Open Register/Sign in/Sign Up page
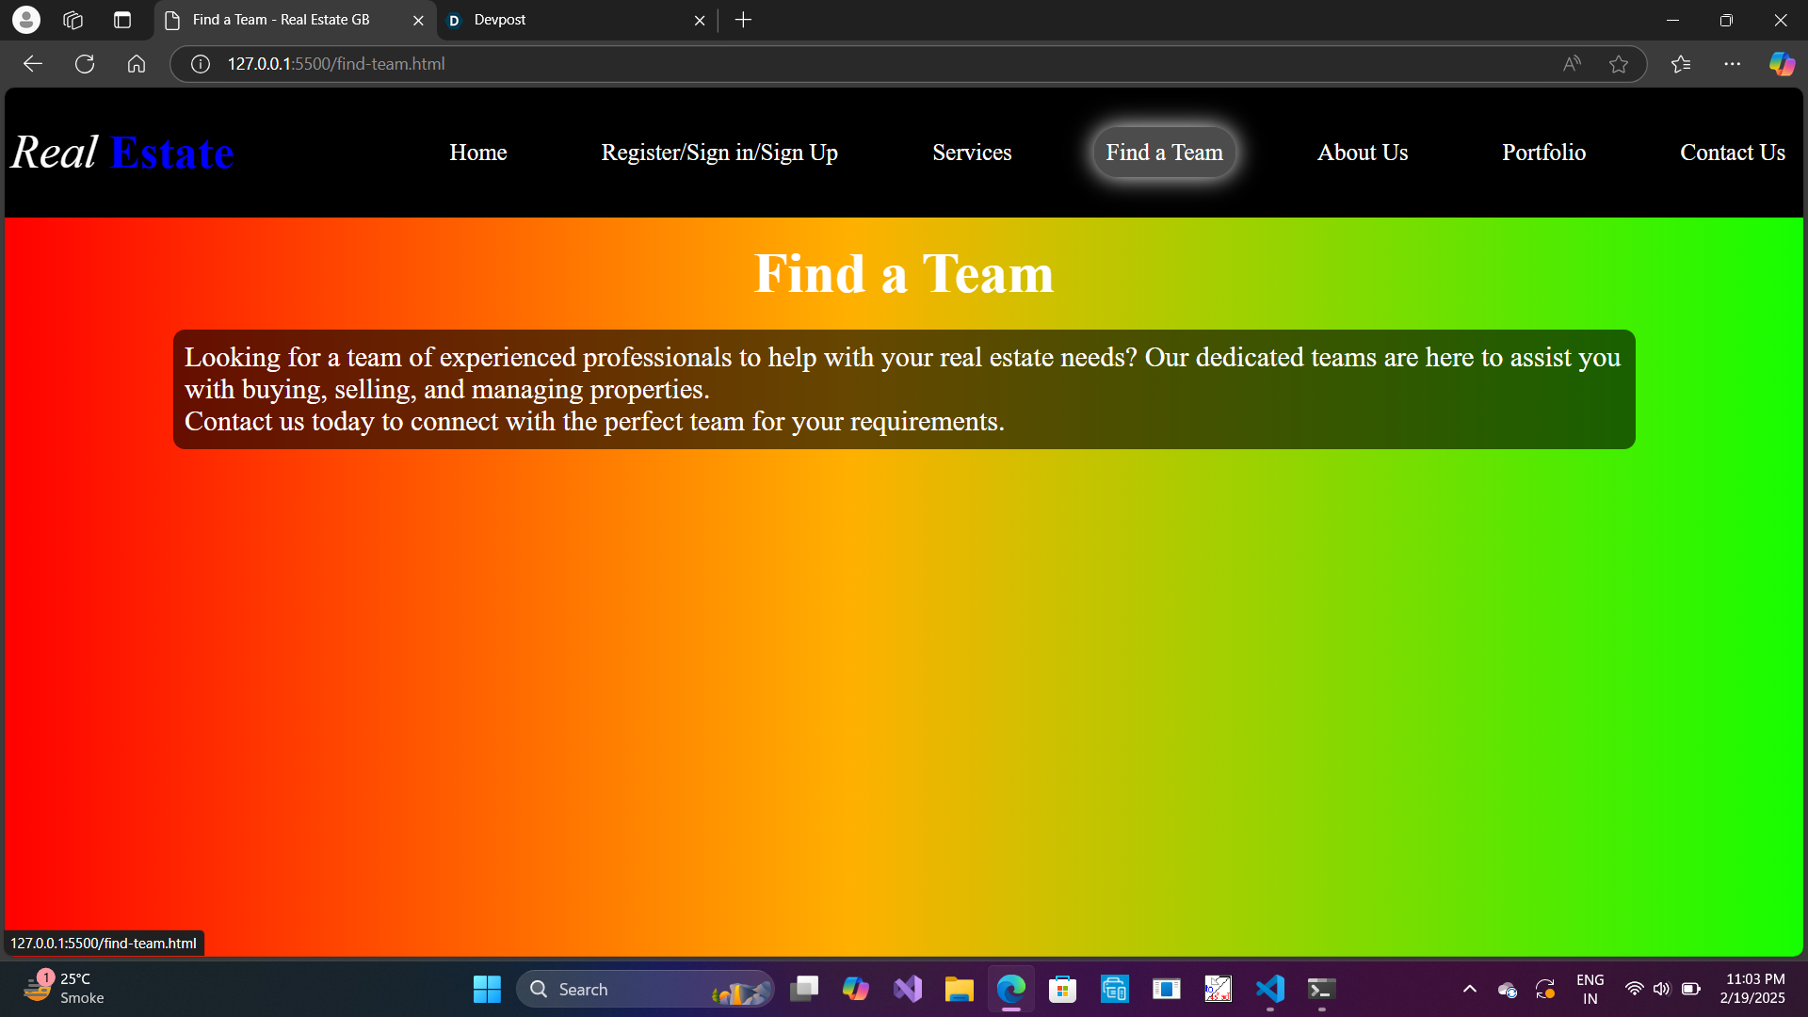The image size is (1808, 1017). tap(719, 153)
